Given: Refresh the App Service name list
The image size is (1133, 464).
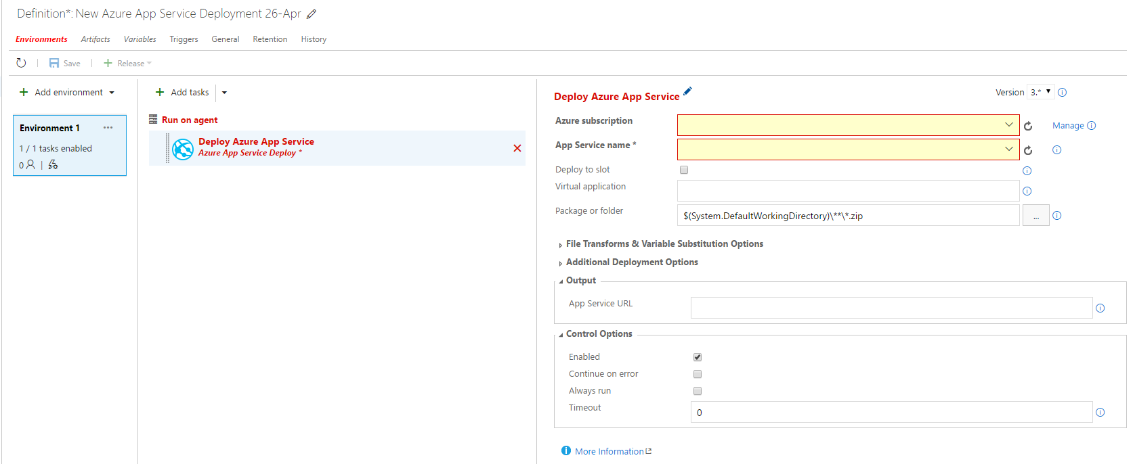Looking at the screenshot, I should [x=1028, y=150].
